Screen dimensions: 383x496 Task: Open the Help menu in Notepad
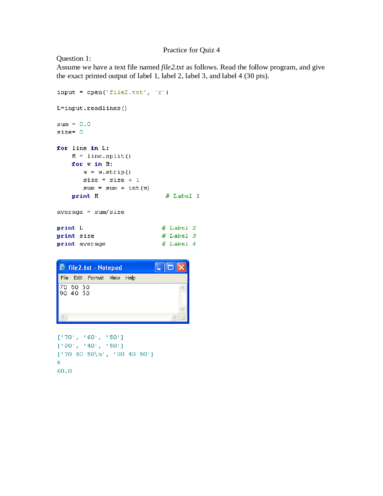[x=130, y=278]
